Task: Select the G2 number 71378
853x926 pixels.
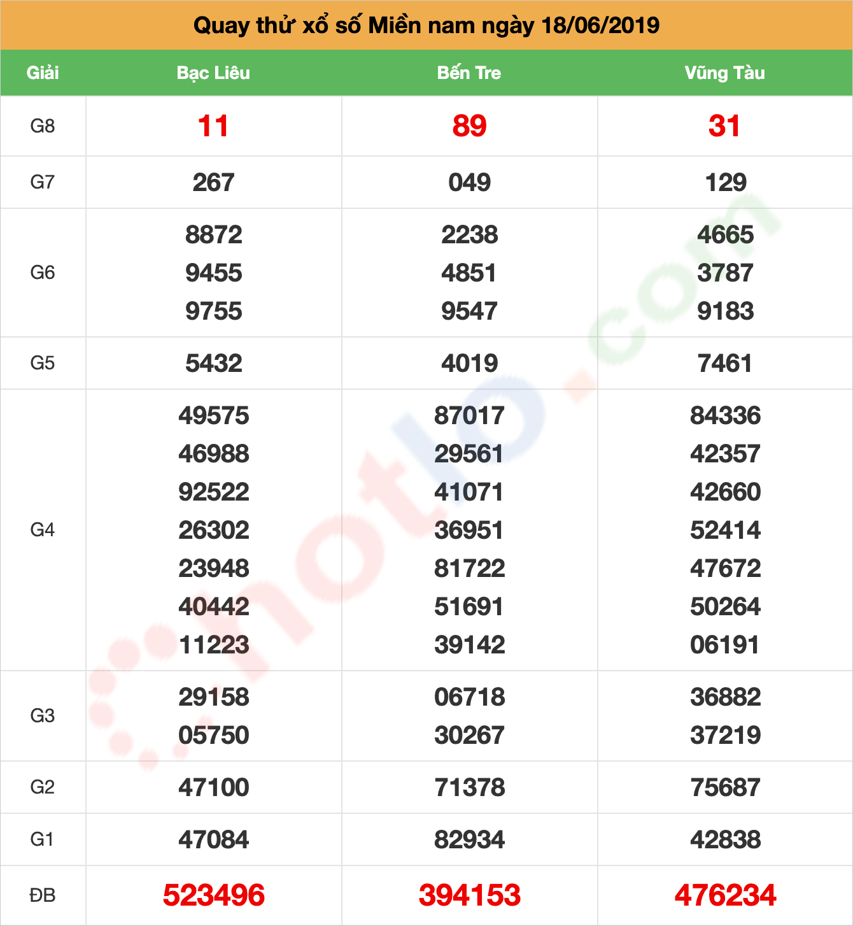Action: [x=469, y=788]
